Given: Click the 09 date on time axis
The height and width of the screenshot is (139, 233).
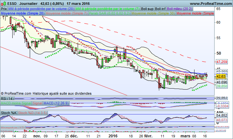Looking at the screenshot, I should pyautogui.click(x=46, y=136).
